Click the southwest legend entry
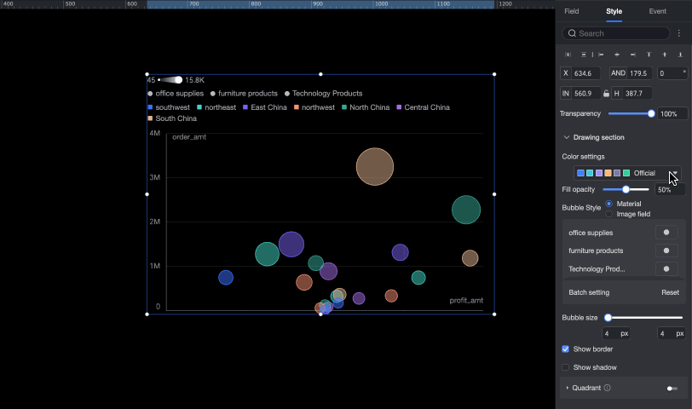 (169, 107)
